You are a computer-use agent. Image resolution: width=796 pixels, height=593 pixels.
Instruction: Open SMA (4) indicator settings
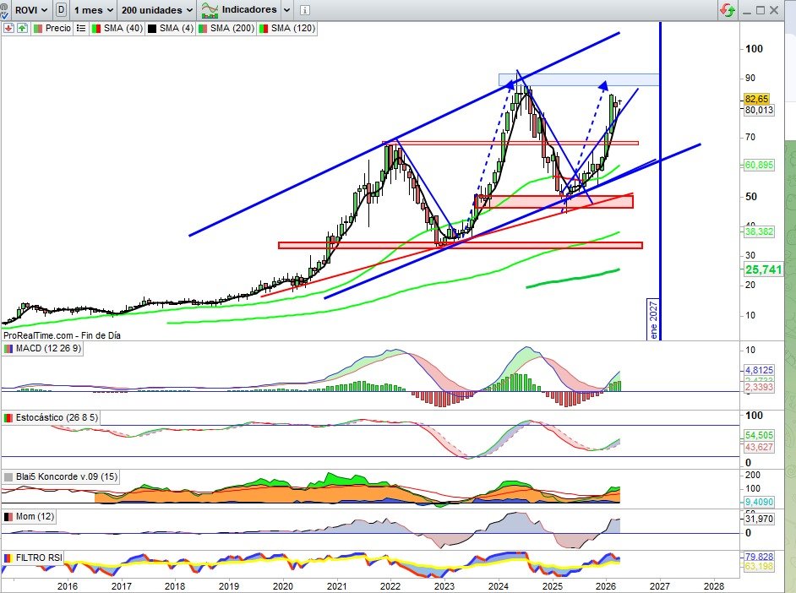coord(171,29)
